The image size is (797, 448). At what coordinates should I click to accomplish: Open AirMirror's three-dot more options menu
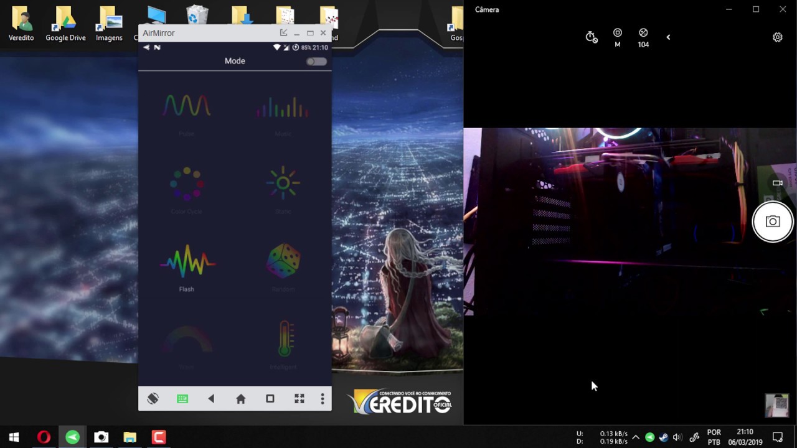point(322,399)
